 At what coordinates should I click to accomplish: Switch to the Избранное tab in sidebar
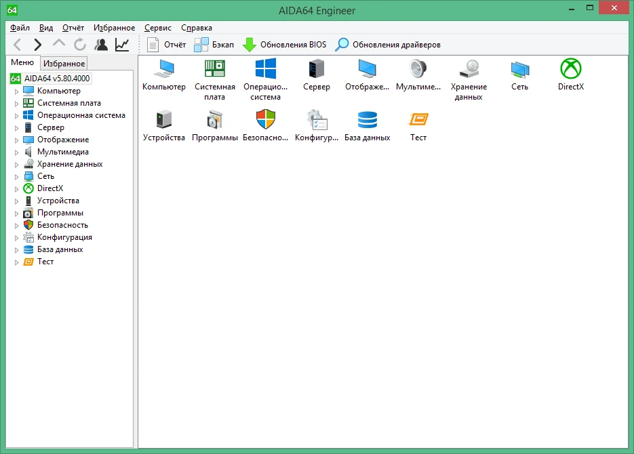coord(64,64)
